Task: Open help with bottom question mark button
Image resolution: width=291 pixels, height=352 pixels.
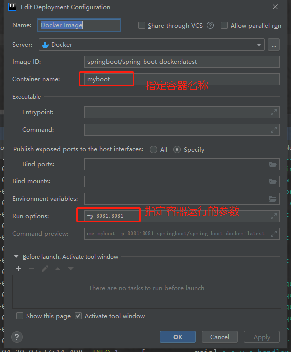Action: [17, 337]
